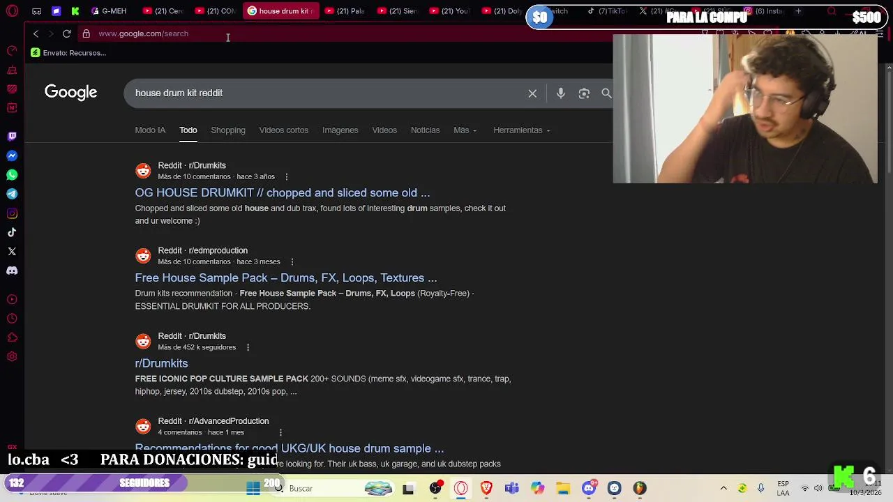This screenshot has width=893, height=502.
Task: Open Copilot from the taskbar
Action: (x=537, y=488)
